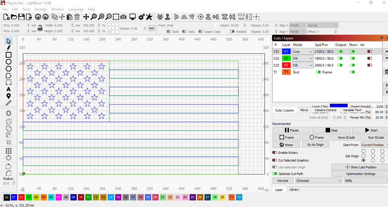Switch to the Library tab
Viewport: 388px width, 207px height.
point(294,190)
